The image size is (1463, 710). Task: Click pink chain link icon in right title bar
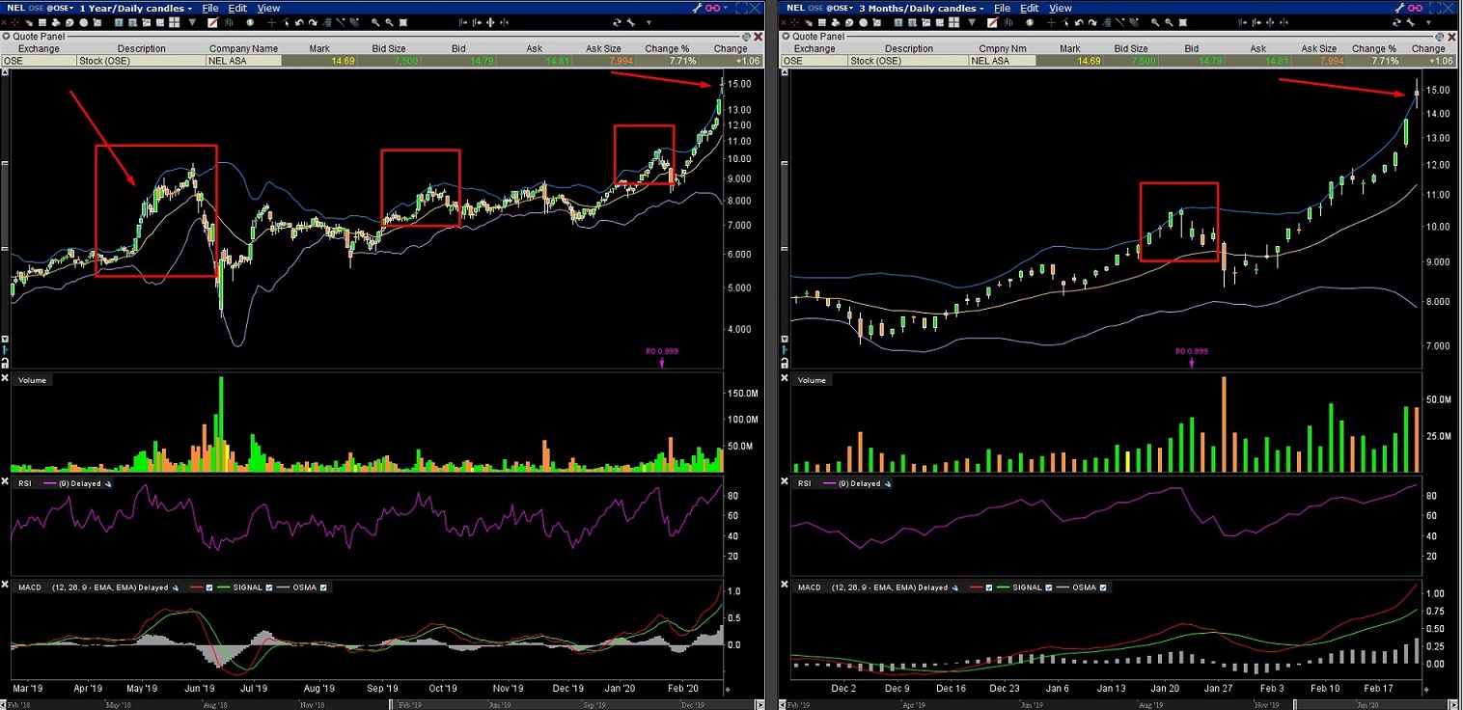click(1415, 8)
